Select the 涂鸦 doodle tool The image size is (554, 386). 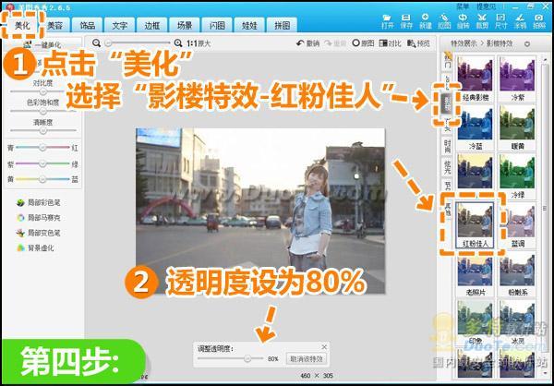tap(520, 21)
